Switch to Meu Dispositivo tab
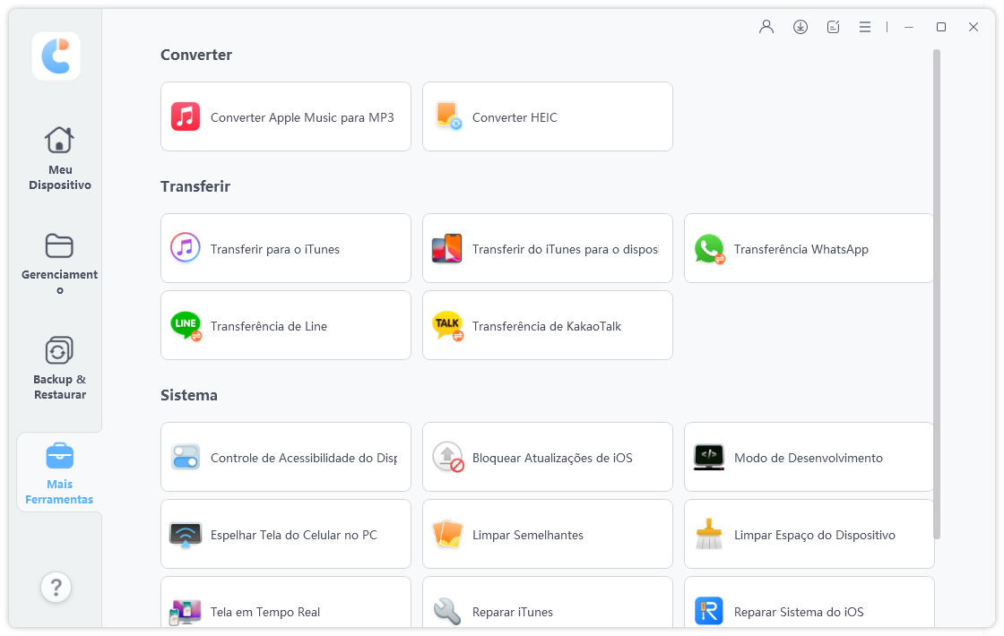This screenshot has width=1004, height=636. coord(59,158)
